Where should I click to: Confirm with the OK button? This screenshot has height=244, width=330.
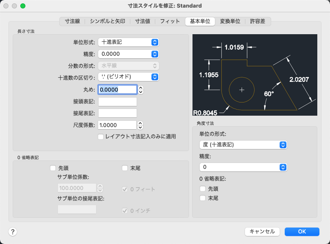click(302, 232)
